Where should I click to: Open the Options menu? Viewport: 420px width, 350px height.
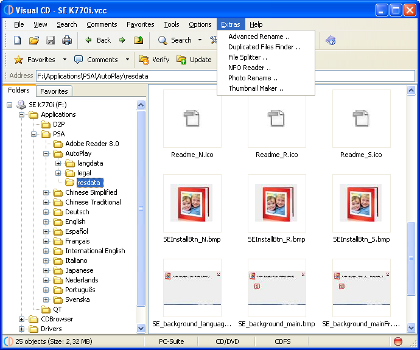[x=200, y=24]
